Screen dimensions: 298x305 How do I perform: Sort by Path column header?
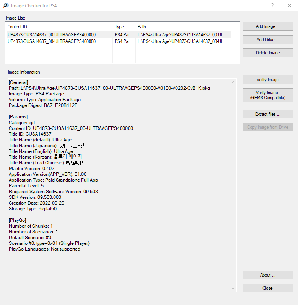click(183, 27)
